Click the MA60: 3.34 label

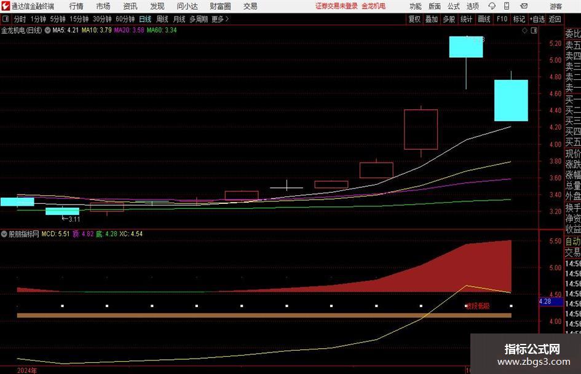(162, 30)
